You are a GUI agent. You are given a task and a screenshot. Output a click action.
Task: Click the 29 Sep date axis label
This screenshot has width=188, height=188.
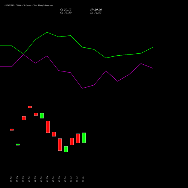click(x=65, y=179)
